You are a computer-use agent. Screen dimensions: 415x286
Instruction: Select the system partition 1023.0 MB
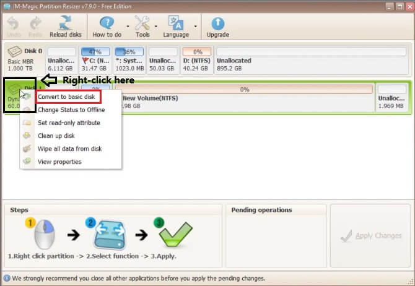129,60
